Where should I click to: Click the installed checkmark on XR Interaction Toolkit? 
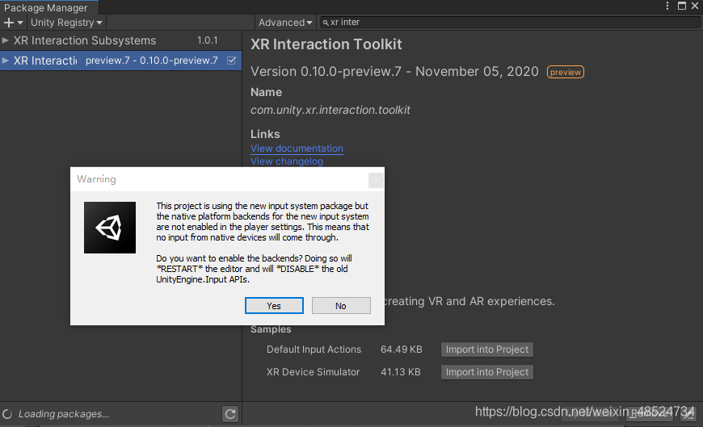coord(231,61)
